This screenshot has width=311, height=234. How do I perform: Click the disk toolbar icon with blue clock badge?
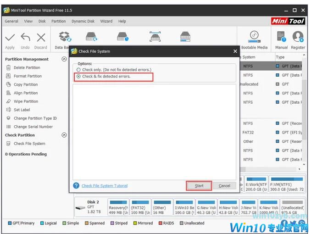(x=122, y=37)
